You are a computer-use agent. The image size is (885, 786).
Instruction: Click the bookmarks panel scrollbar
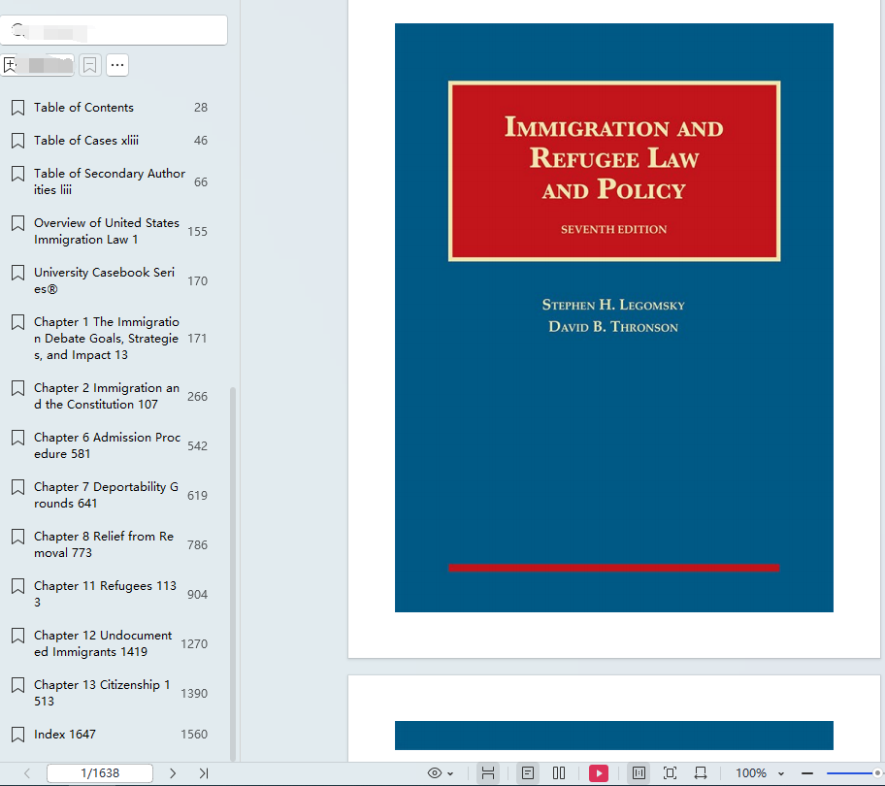coord(233,573)
